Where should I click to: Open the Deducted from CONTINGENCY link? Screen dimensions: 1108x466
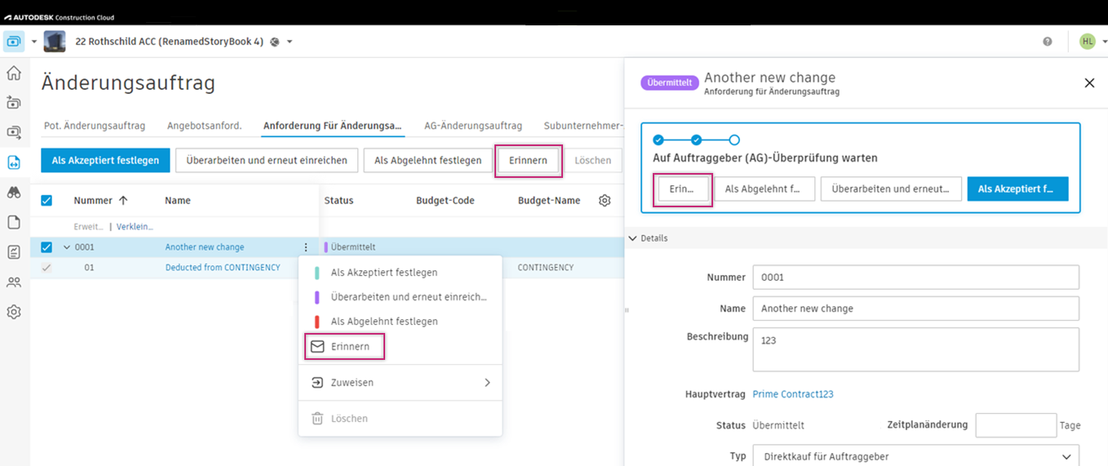tap(223, 267)
